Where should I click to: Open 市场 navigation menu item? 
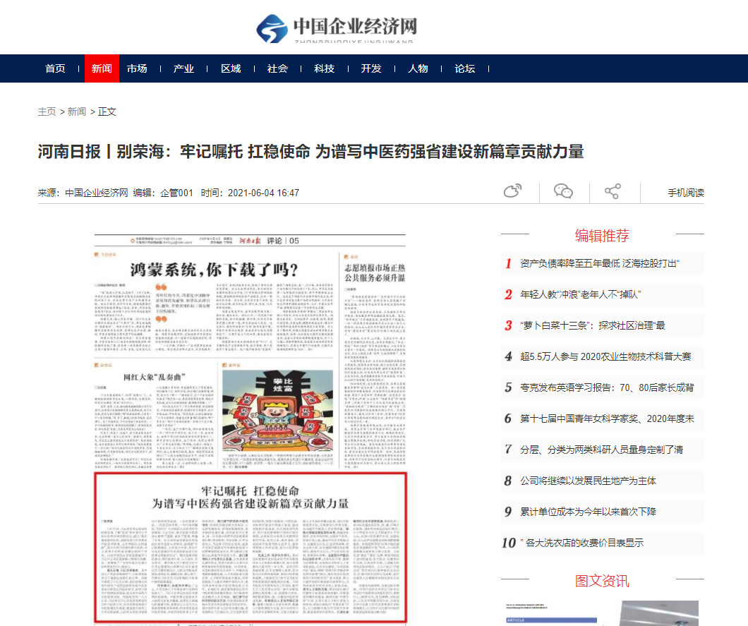click(137, 68)
